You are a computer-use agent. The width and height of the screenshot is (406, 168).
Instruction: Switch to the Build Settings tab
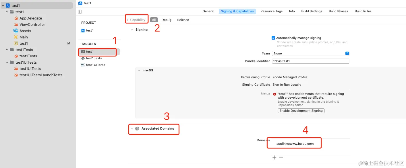click(x=312, y=11)
